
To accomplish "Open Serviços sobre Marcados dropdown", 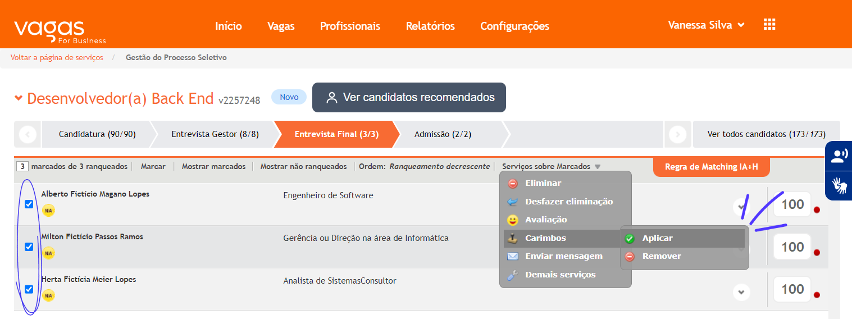I will tap(552, 166).
